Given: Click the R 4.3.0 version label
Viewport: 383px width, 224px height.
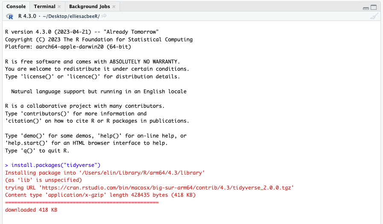Looking at the screenshot, I should tap(27, 16).
